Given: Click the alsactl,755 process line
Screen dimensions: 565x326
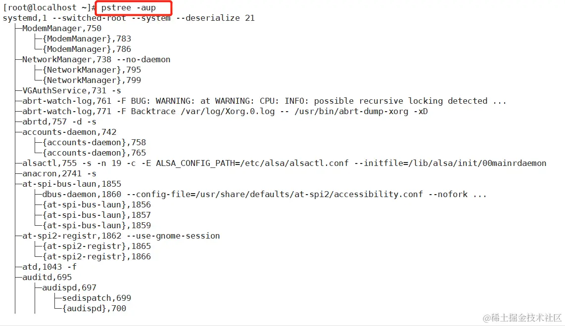Looking at the screenshot, I should [284, 163].
